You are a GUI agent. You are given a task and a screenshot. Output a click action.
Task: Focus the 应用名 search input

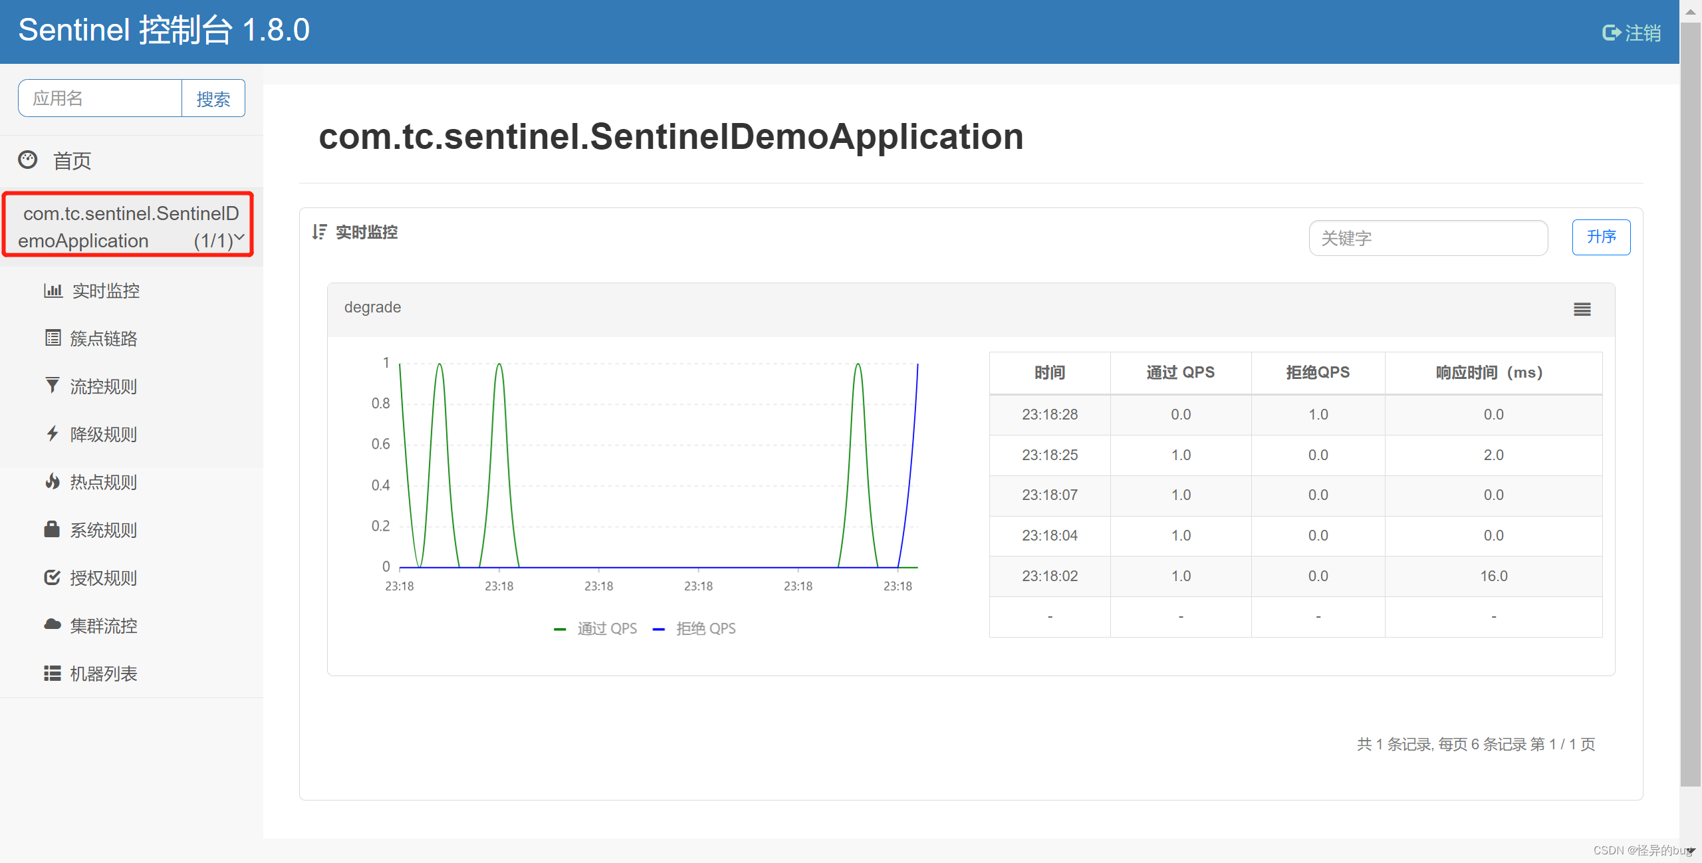coord(100,98)
